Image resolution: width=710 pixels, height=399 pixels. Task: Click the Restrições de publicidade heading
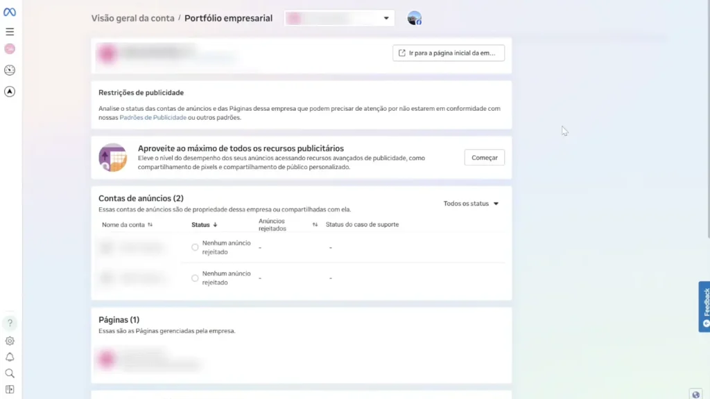coord(141,93)
